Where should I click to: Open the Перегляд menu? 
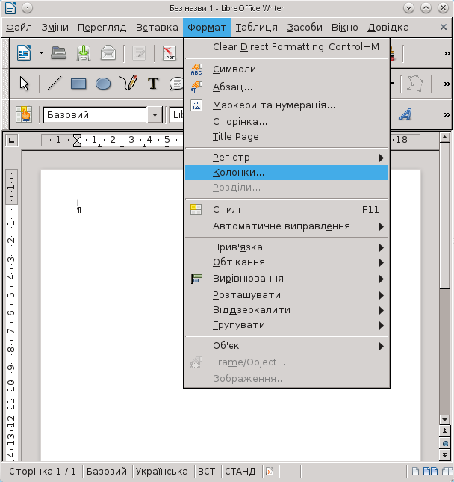[102, 28]
